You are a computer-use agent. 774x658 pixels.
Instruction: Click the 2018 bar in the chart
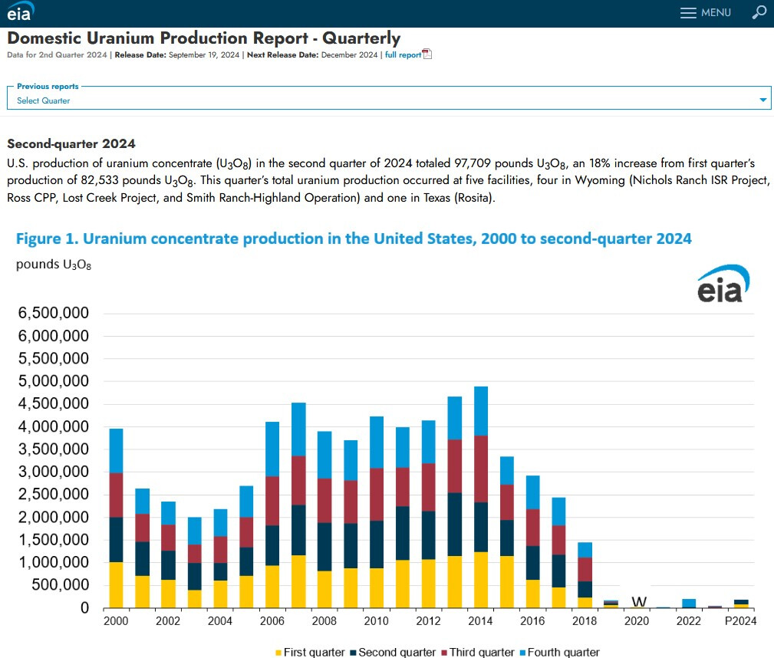tap(585, 574)
